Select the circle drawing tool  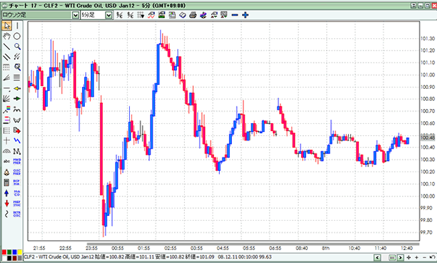coord(17,36)
